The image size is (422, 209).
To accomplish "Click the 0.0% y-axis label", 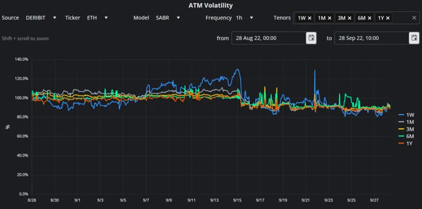I will (23, 194).
